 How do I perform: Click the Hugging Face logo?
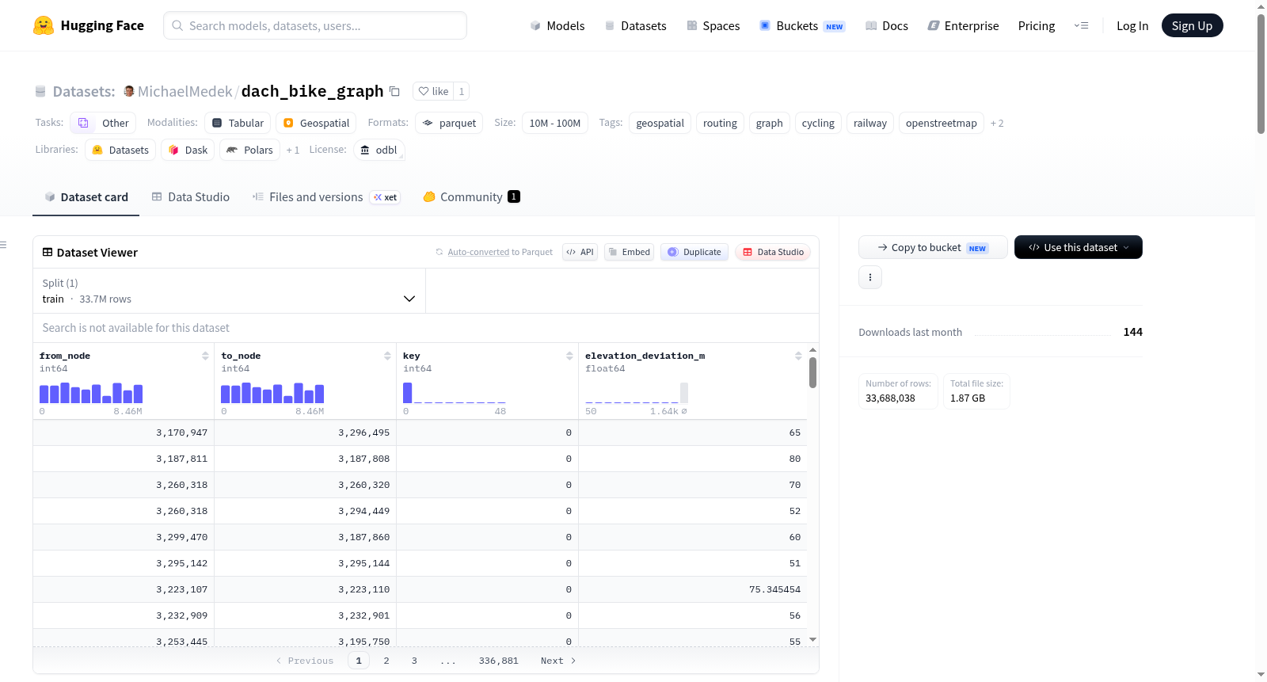coord(89,25)
